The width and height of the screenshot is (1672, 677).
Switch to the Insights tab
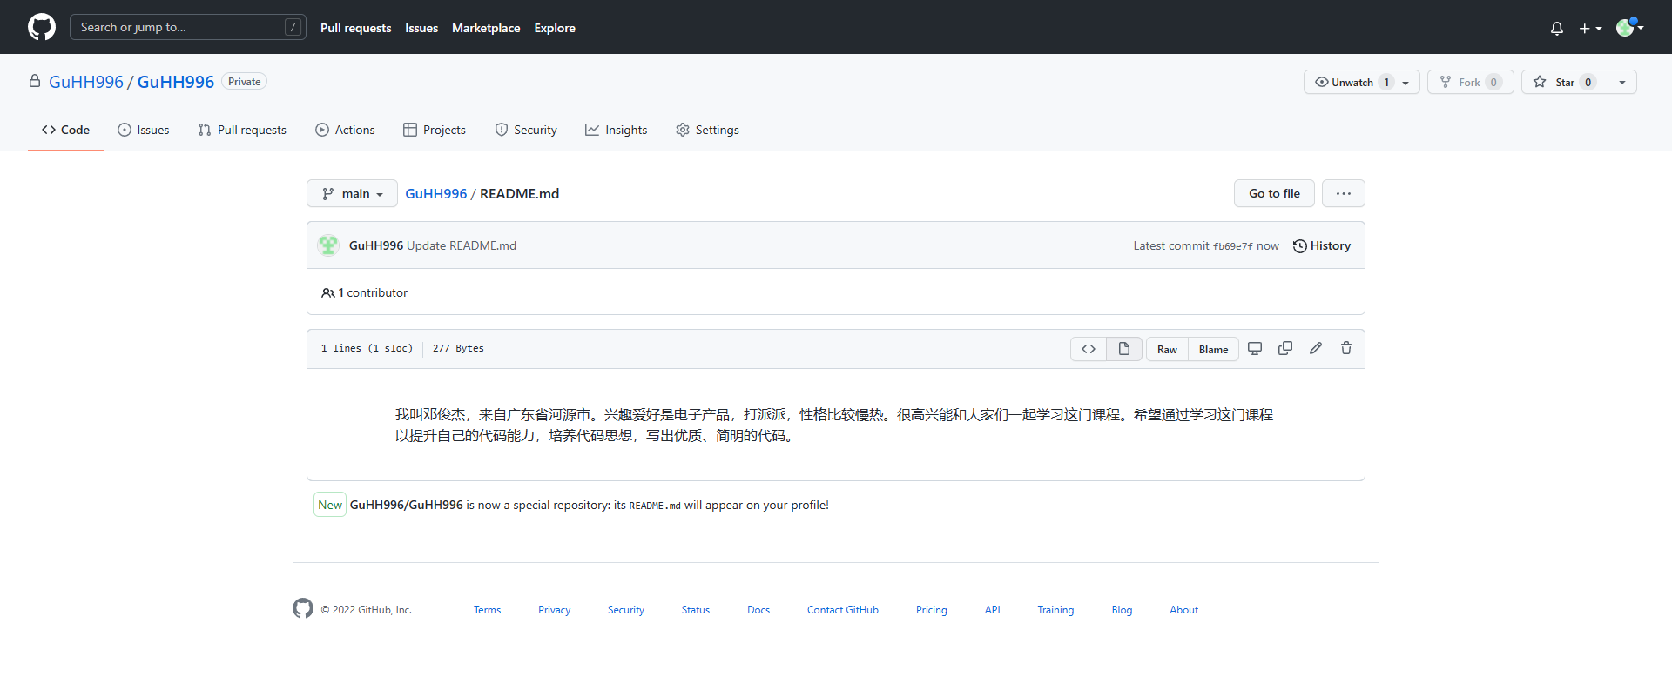point(617,130)
